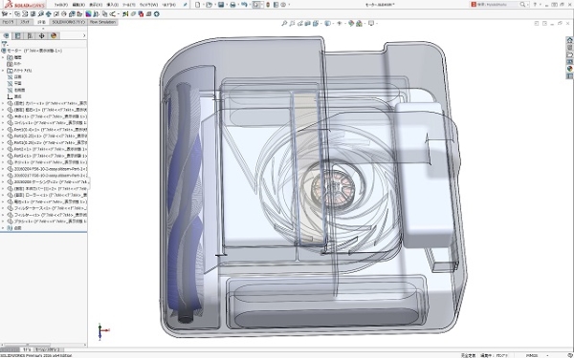Viewport: 574px width, 358px height.
Task: Open the Edit Appearance icon in view toolbar
Action: [x=351, y=23]
